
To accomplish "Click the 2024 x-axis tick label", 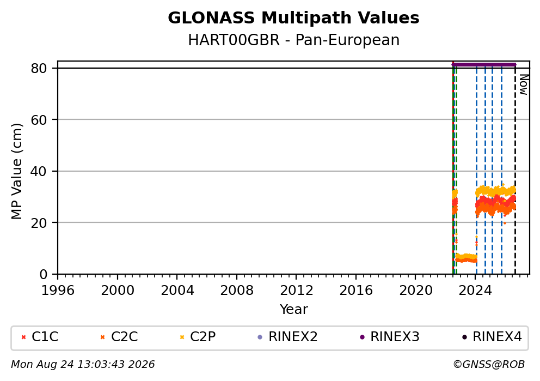I will pyautogui.click(x=475, y=291).
